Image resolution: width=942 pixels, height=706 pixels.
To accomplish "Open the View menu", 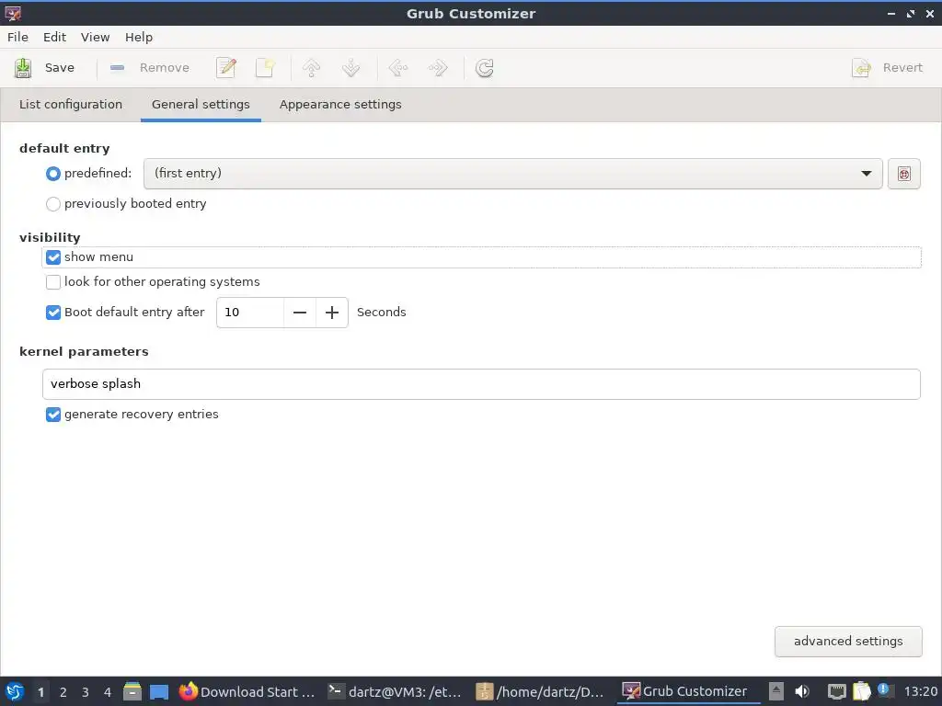I will click(x=96, y=37).
